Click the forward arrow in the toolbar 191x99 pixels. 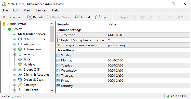pyautogui.click(x=168, y=17)
